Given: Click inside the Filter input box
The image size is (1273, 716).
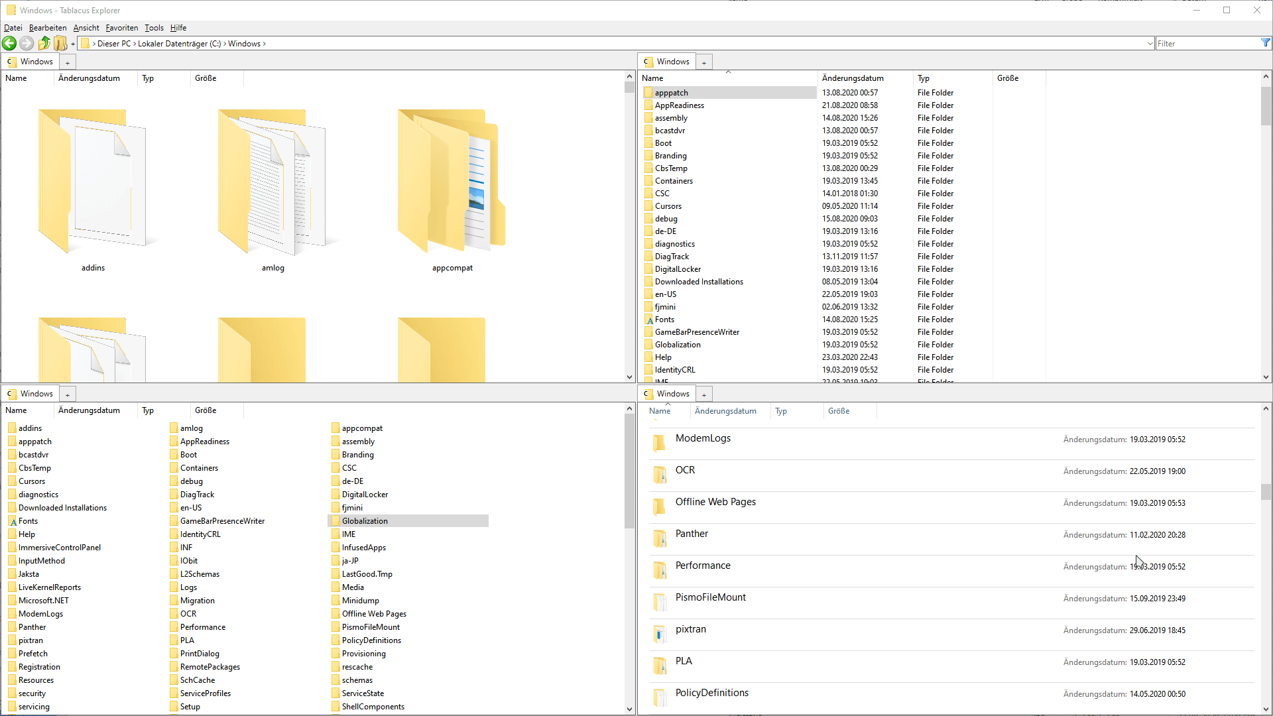Looking at the screenshot, I should pyautogui.click(x=1193, y=42).
